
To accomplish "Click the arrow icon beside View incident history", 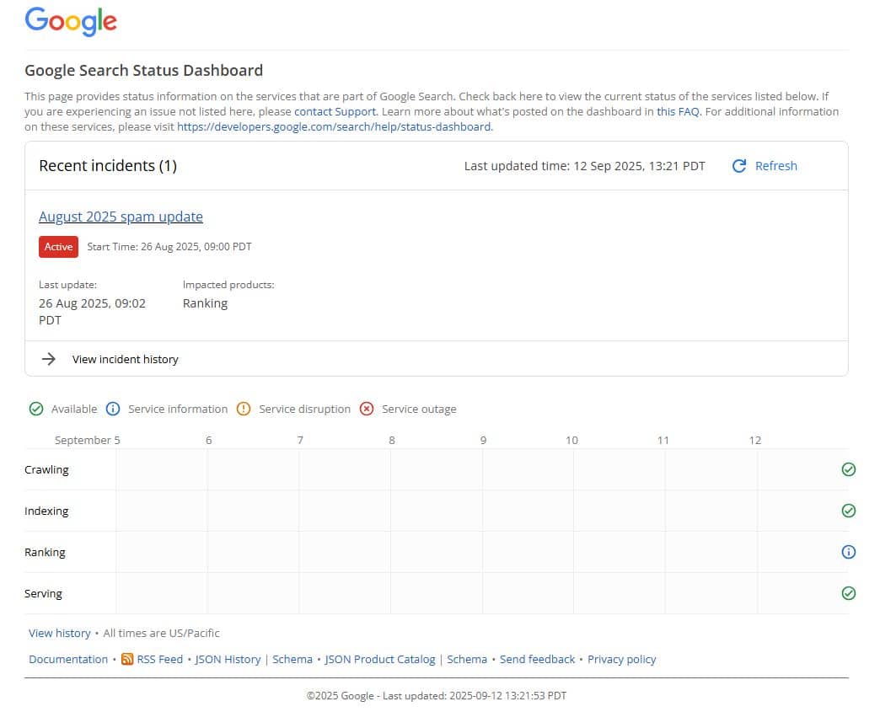I will coord(49,359).
